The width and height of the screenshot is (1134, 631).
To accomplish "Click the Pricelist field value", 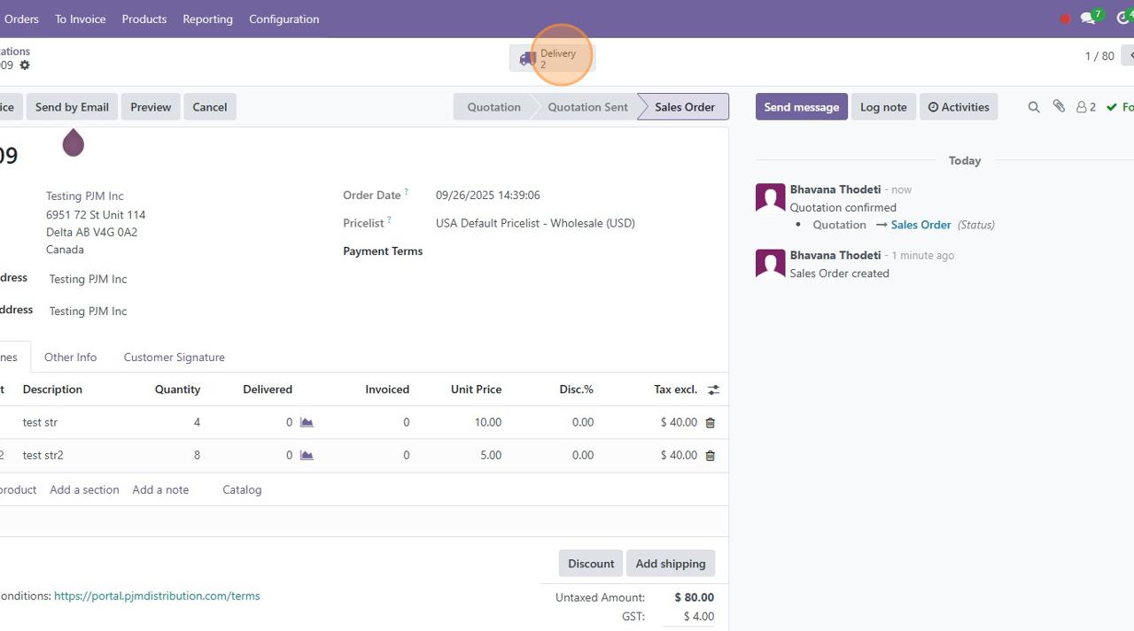I will tap(535, 223).
